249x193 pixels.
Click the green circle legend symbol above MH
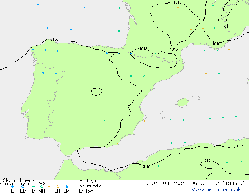[42, 186]
